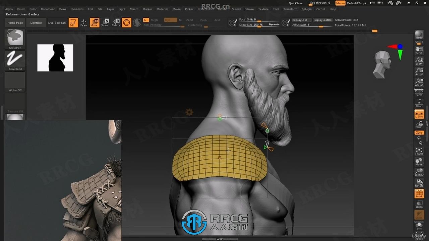Click the Gizmo 3D circle icon
The height and width of the screenshot is (241, 429).
click(x=126, y=23)
